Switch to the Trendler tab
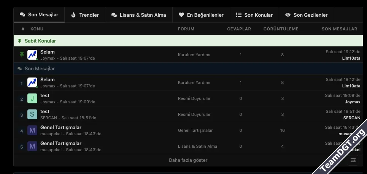This screenshot has height=174, width=367. (85, 15)
